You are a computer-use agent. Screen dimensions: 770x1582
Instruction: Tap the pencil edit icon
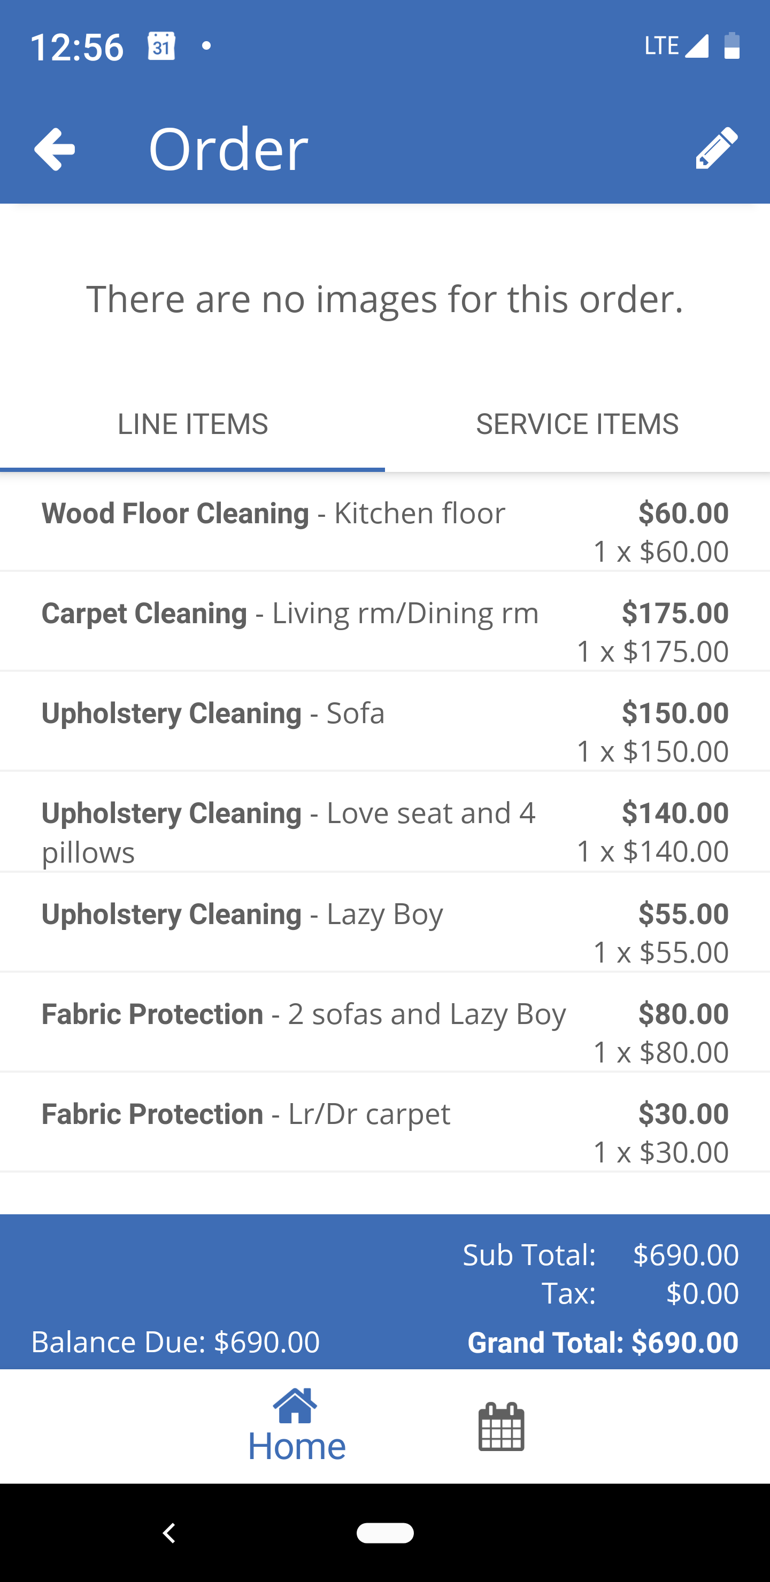click(716, 148)
